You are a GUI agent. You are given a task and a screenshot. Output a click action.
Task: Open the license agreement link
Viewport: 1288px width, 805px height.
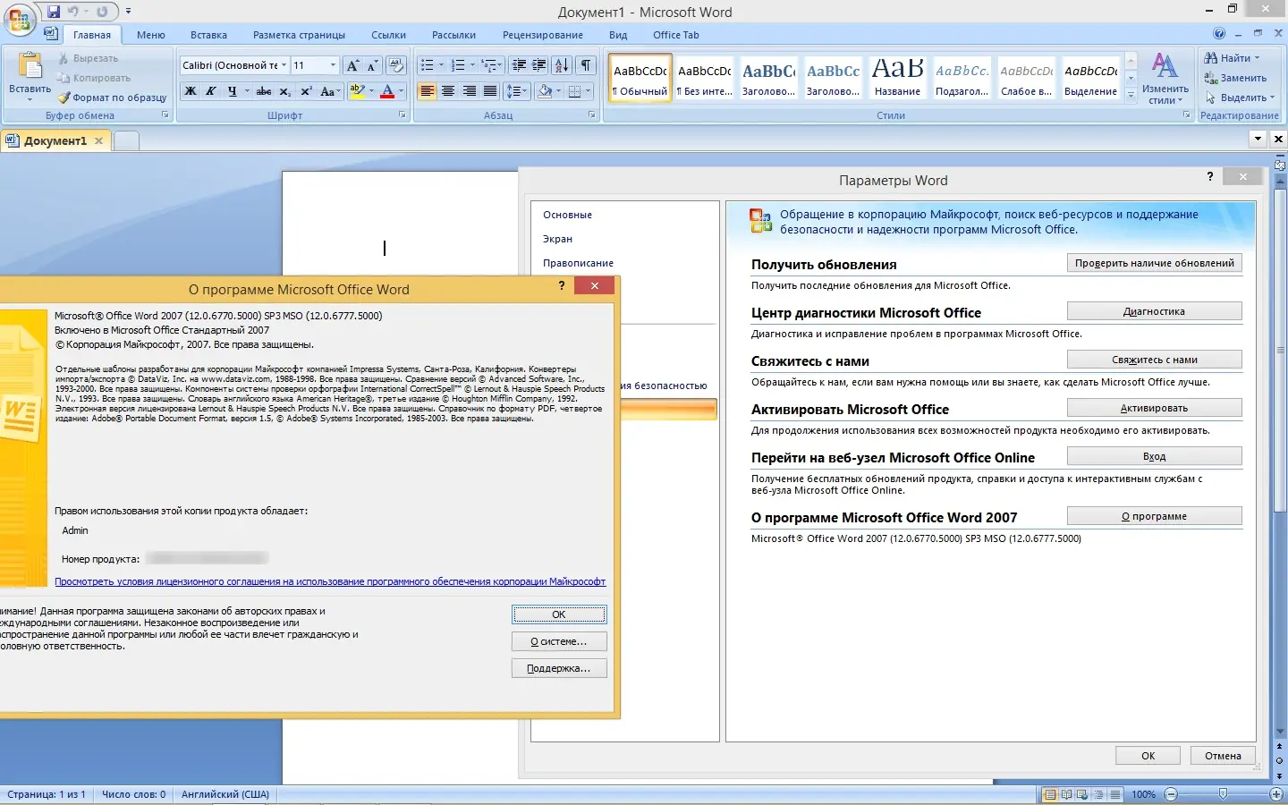pos(330,581)
